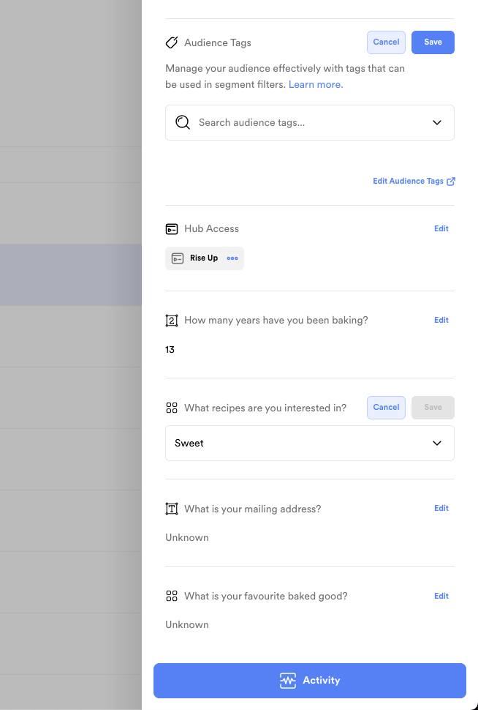Expand the audience tags search dropdown
The height and width of the screenshot is (710, 478).
(437, 122)
